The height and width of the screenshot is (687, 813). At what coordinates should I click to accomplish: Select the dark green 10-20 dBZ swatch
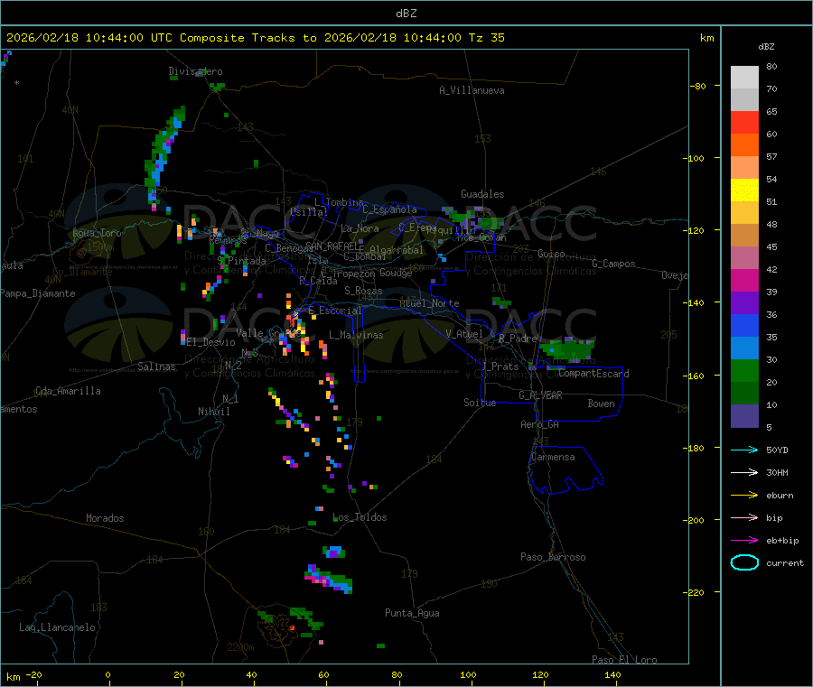tap(744, 394)
